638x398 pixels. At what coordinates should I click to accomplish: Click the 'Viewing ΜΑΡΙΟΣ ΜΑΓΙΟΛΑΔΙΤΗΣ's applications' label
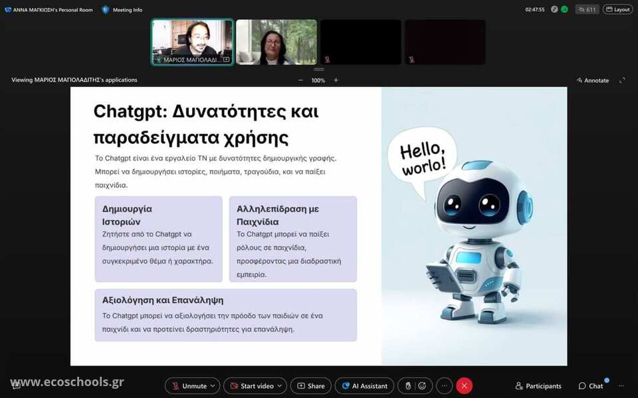pyautogui.click(x=74, y=80)
